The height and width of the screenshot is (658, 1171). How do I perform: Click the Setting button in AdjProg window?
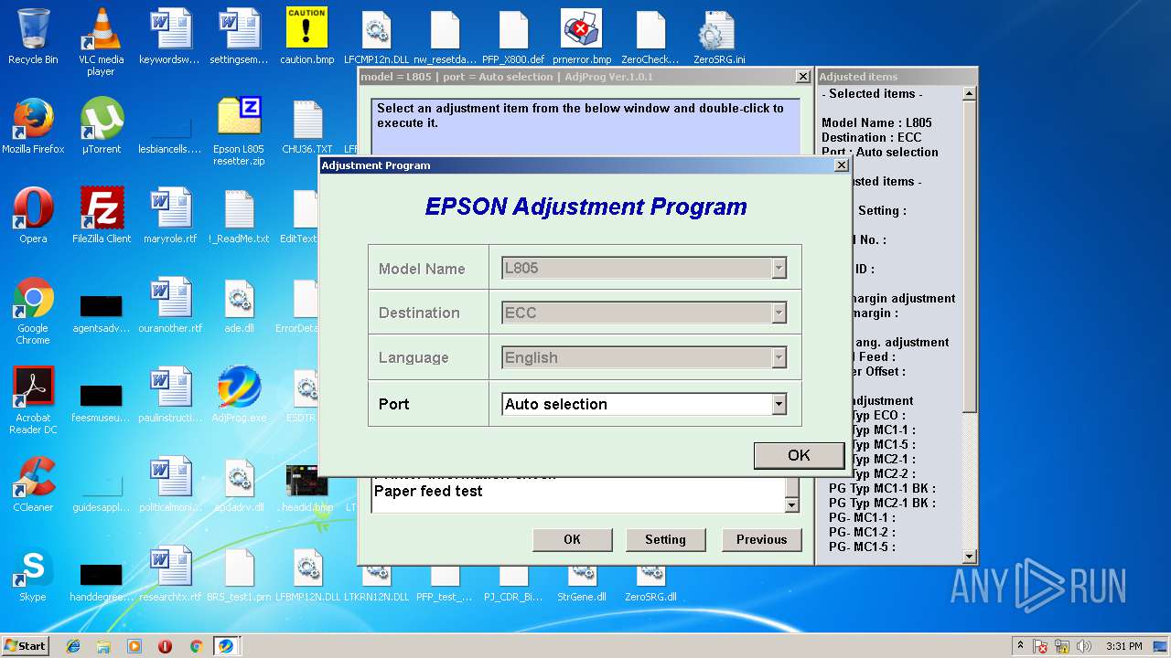(665, 539)
